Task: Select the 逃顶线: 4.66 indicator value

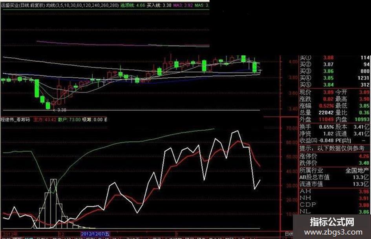Action: 133,5
